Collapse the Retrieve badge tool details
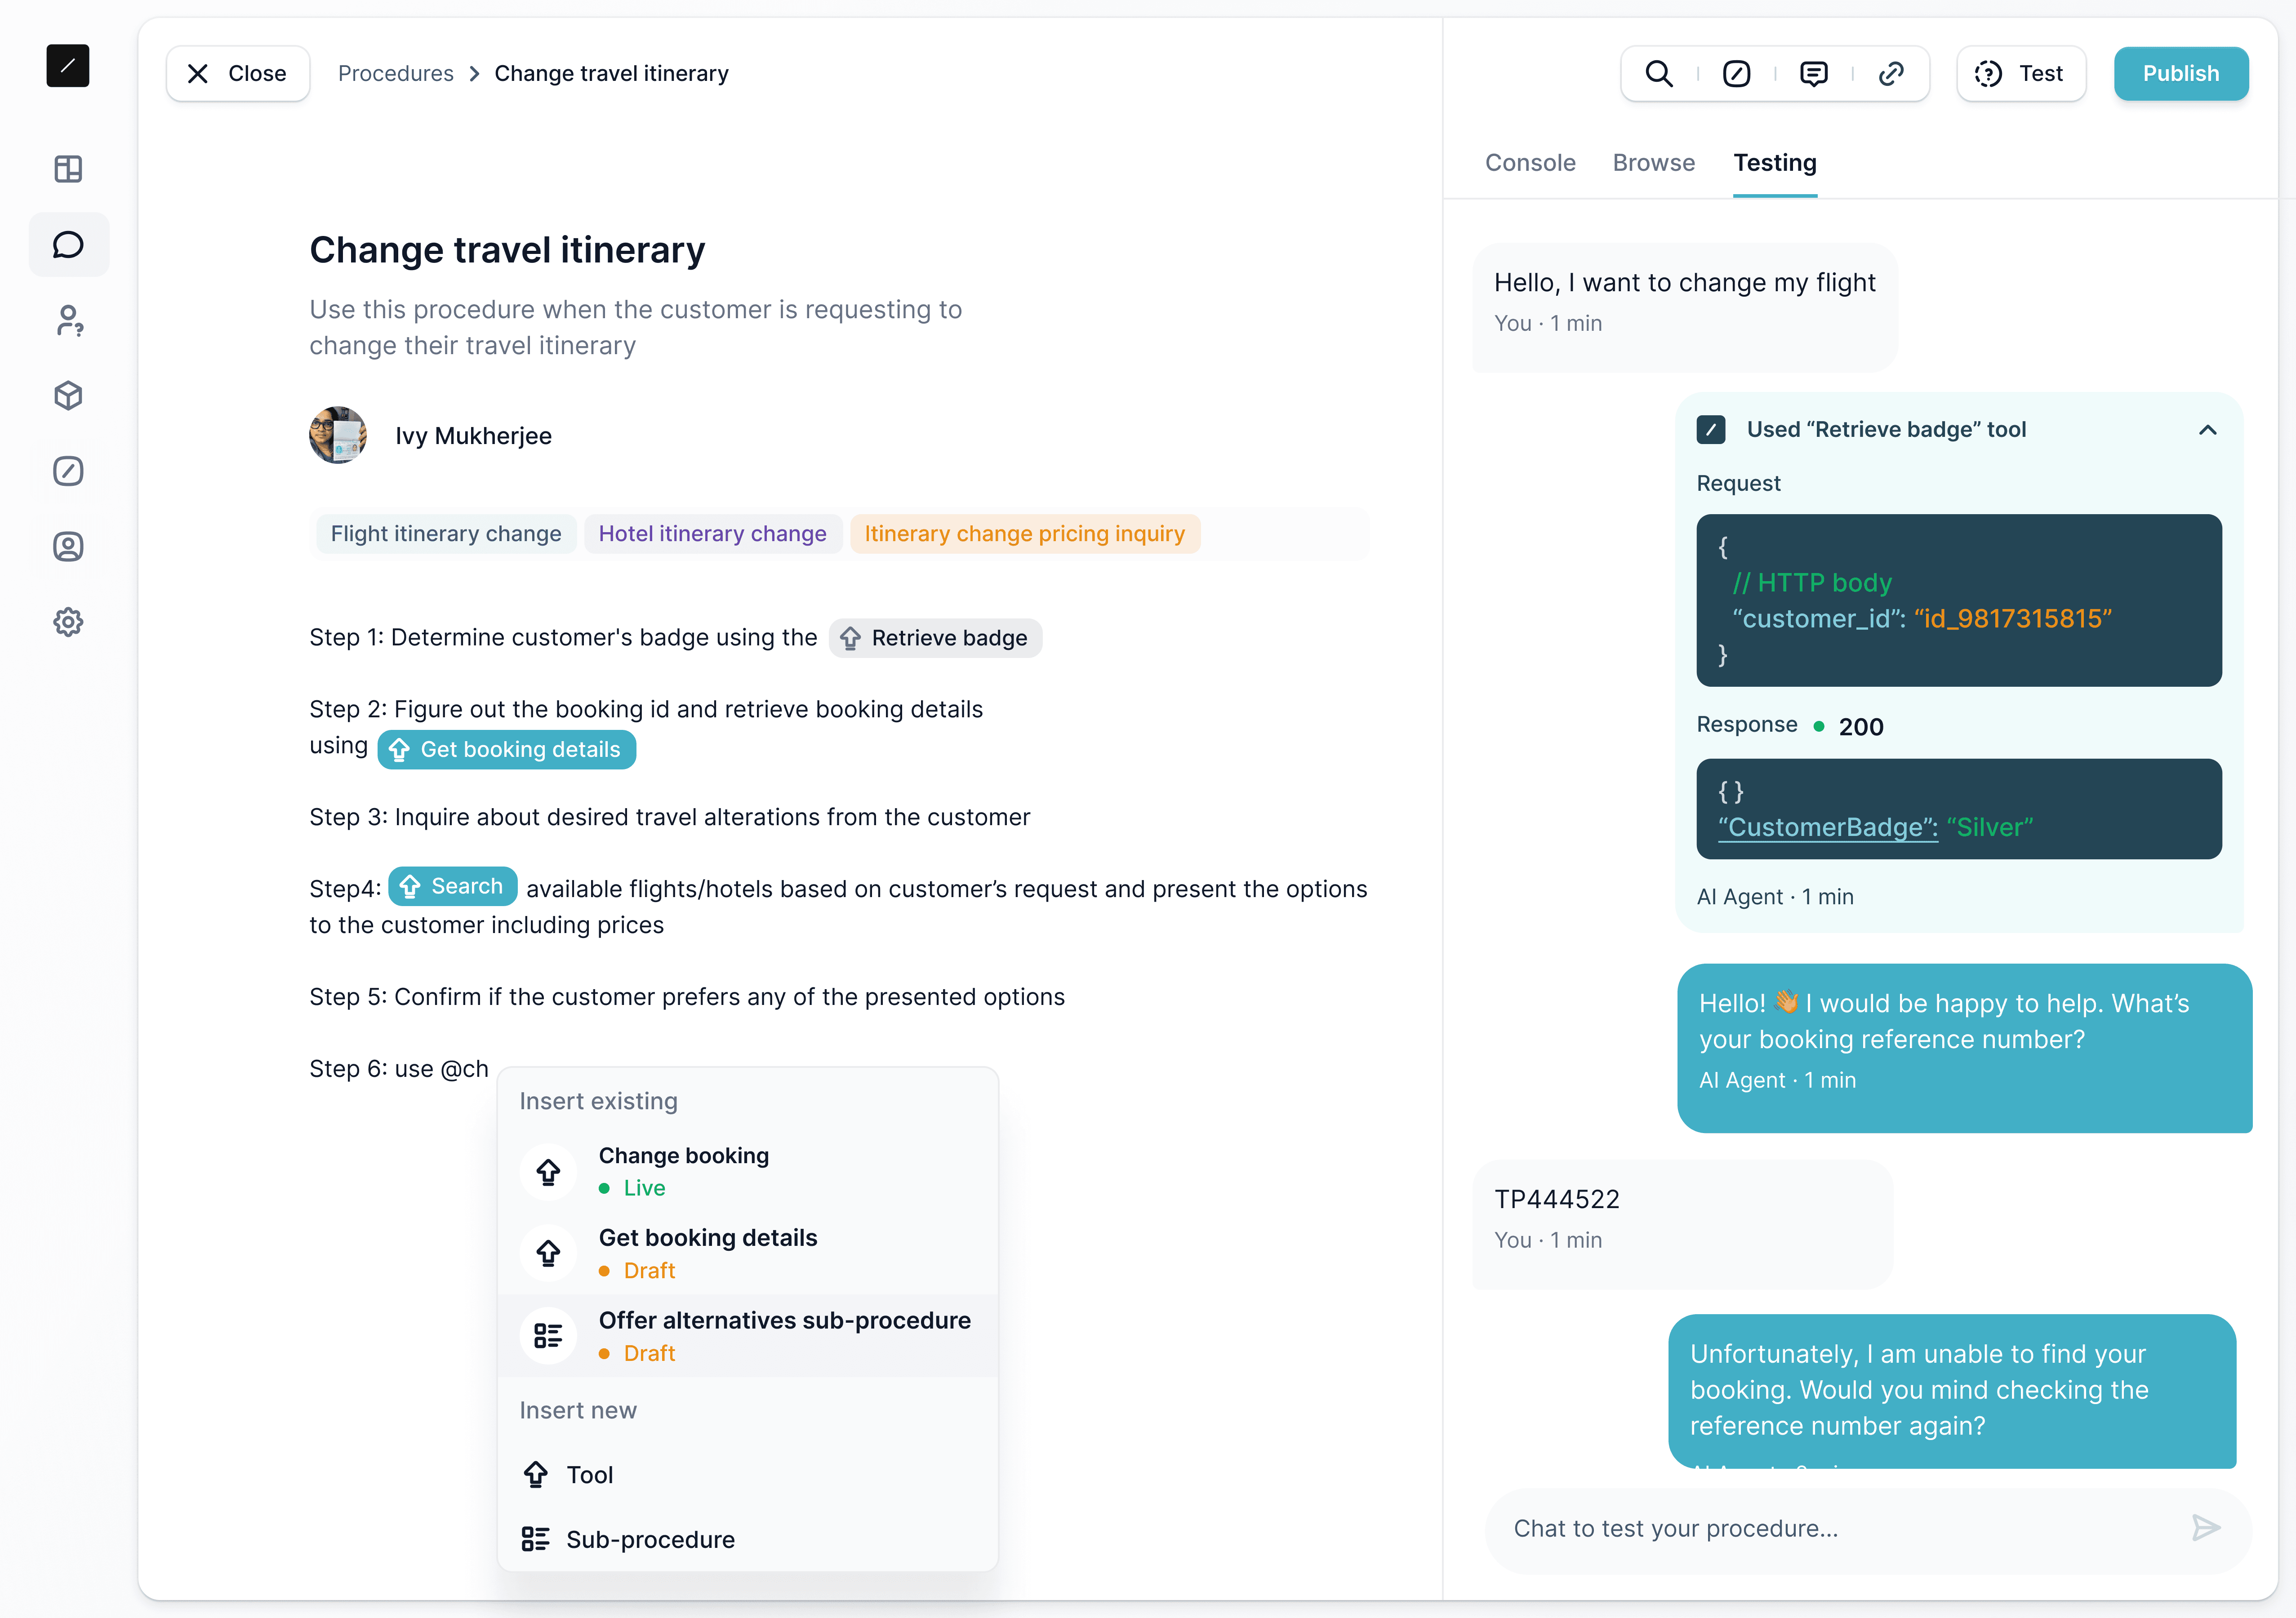Viewport: 2296px width, 1618px height. 2207,430
